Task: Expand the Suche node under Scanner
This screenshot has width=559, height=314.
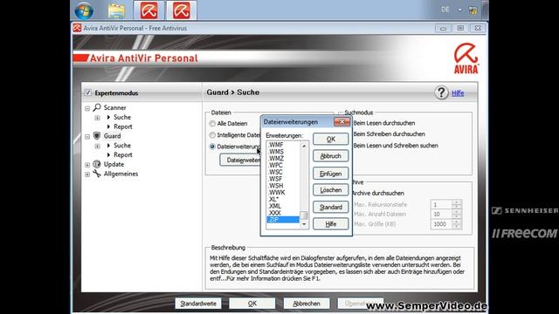Action: pos(97,118)
